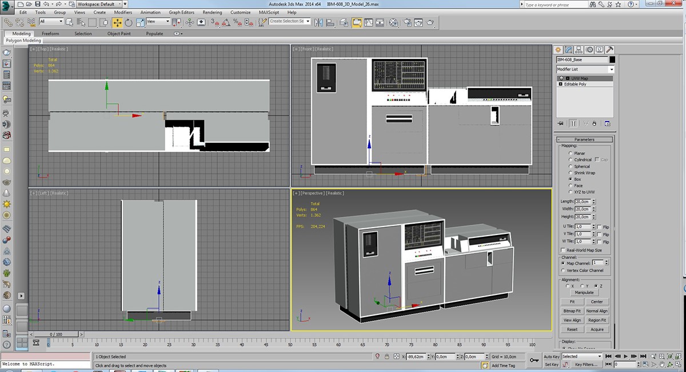Switch to the Create command panel
Screen dimensions: 686x372
point(558,50)
